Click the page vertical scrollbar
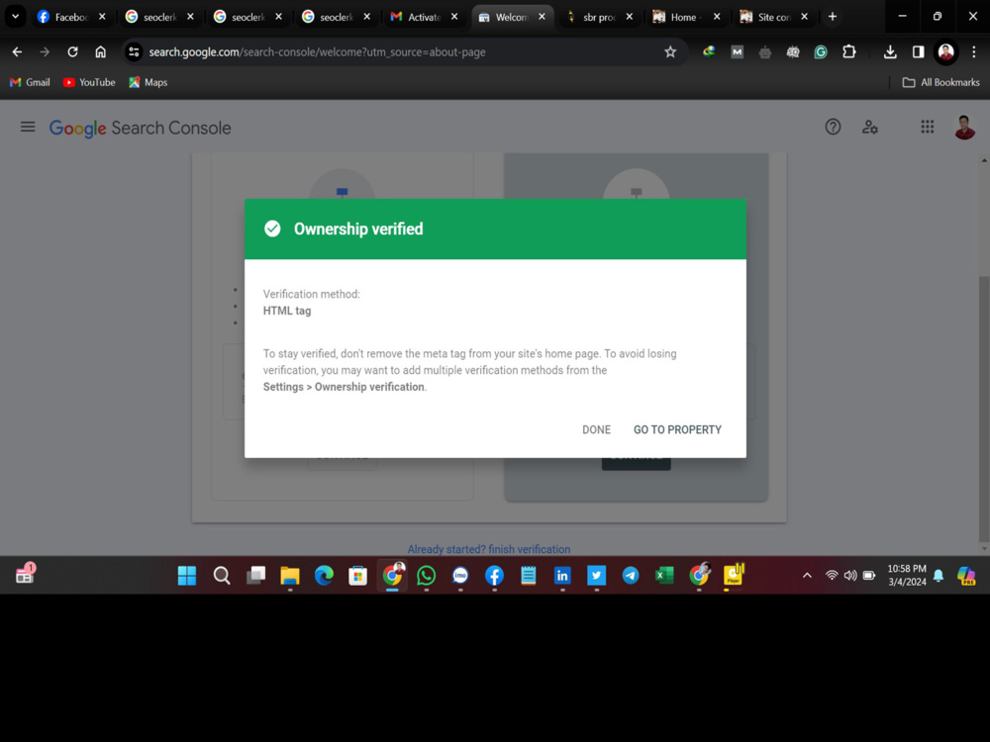Viewport: 990px width, 742px height. [984, 409]
